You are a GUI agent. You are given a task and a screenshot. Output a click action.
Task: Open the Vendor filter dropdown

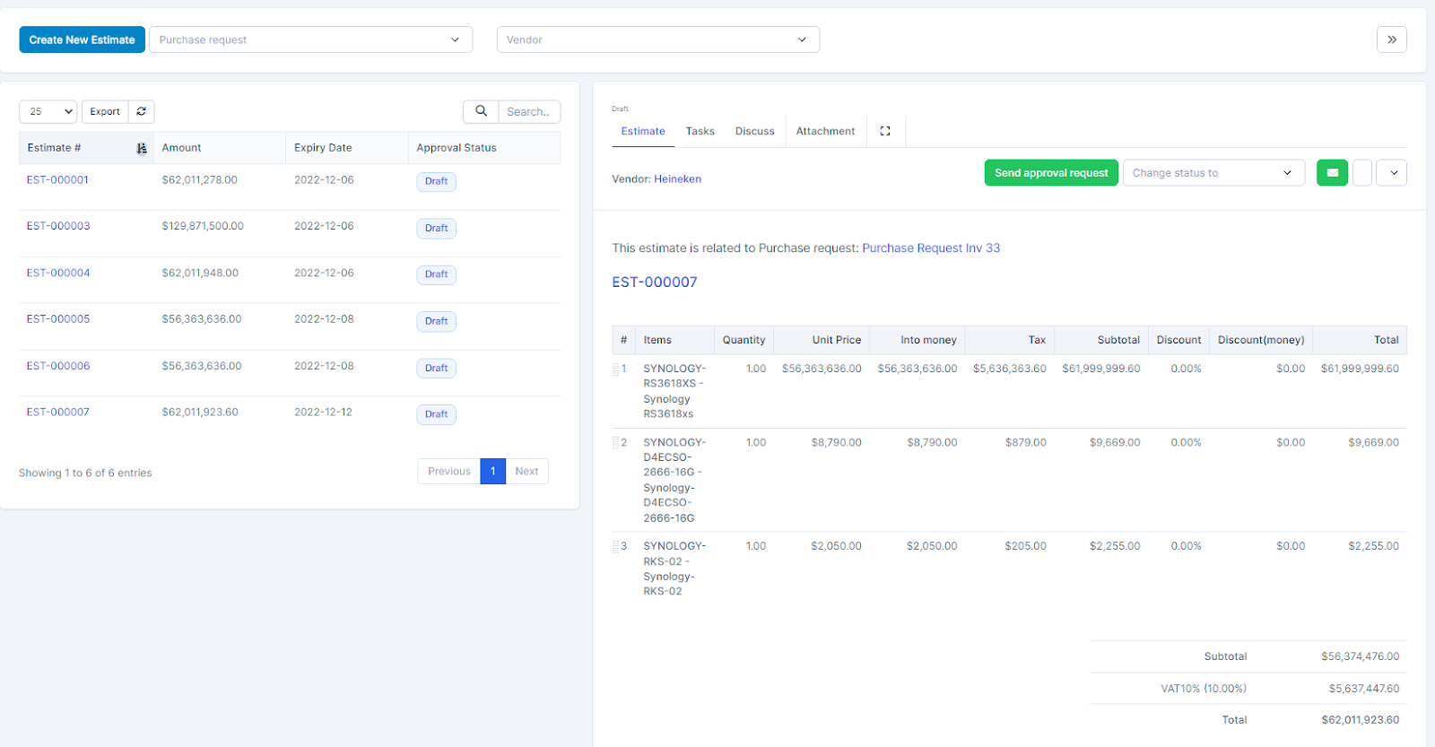[x=657, y=39]
